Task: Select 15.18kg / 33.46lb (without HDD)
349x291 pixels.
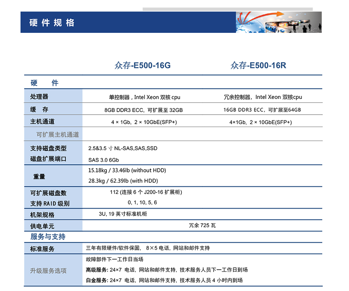Action: coord(127,170)
